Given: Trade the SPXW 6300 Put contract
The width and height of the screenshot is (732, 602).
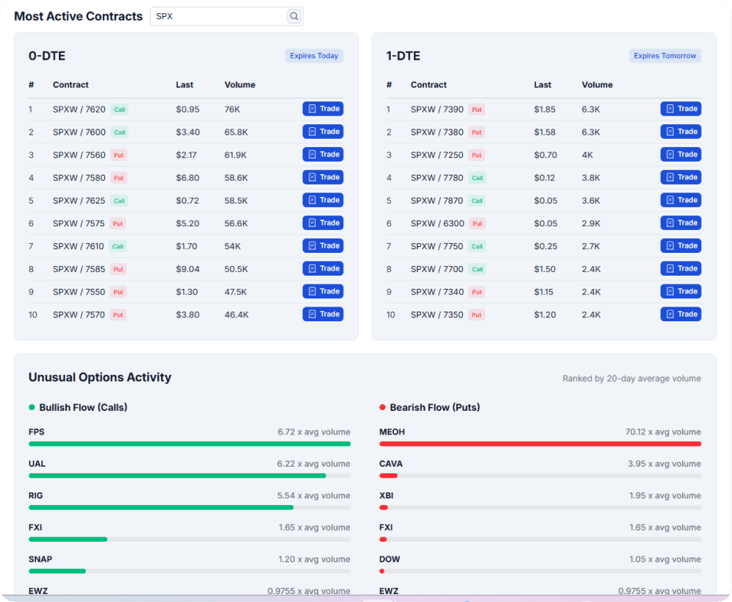Looking at the screenshot, I should [x=681, y=223].
